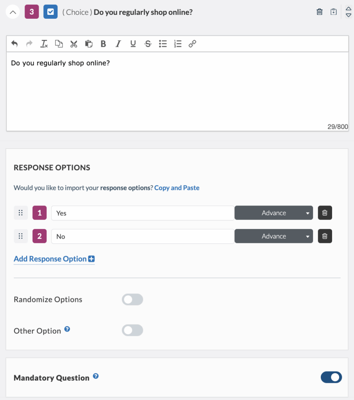Apply bold formatting to the question text
354x400 pixels.
tap(103, 44)
